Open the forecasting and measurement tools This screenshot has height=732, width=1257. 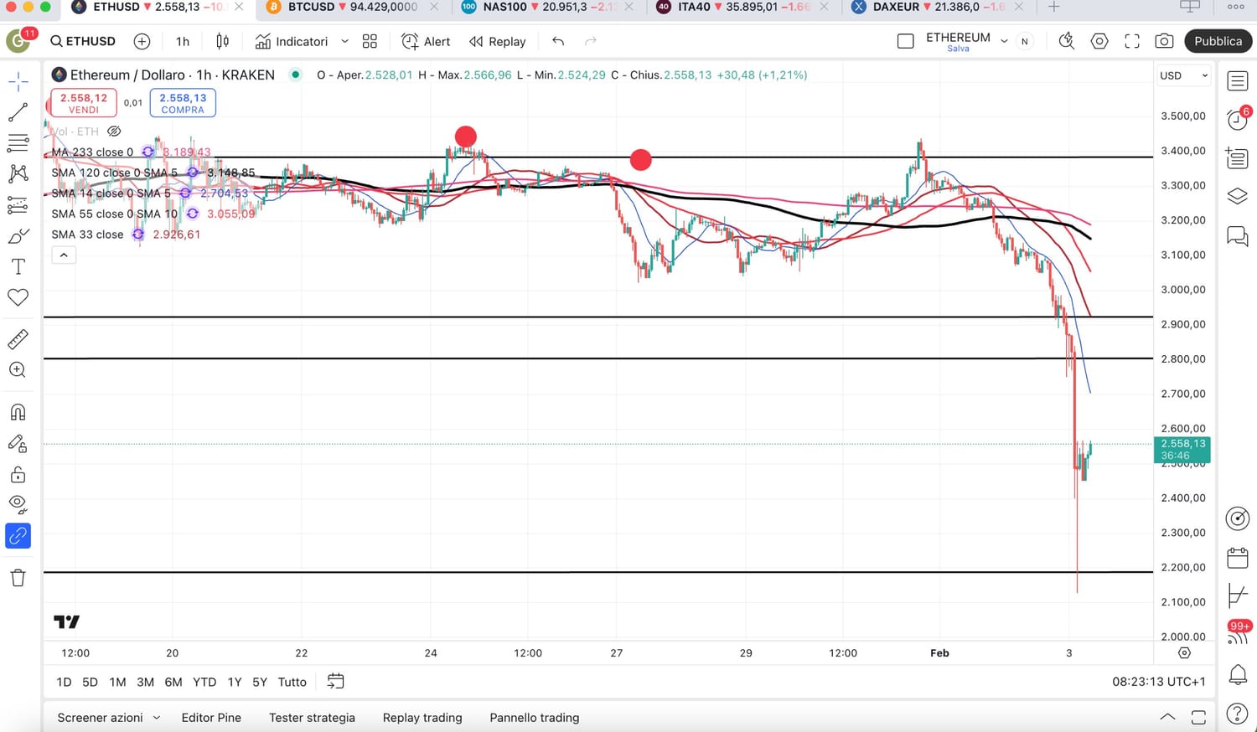(18, 204)
